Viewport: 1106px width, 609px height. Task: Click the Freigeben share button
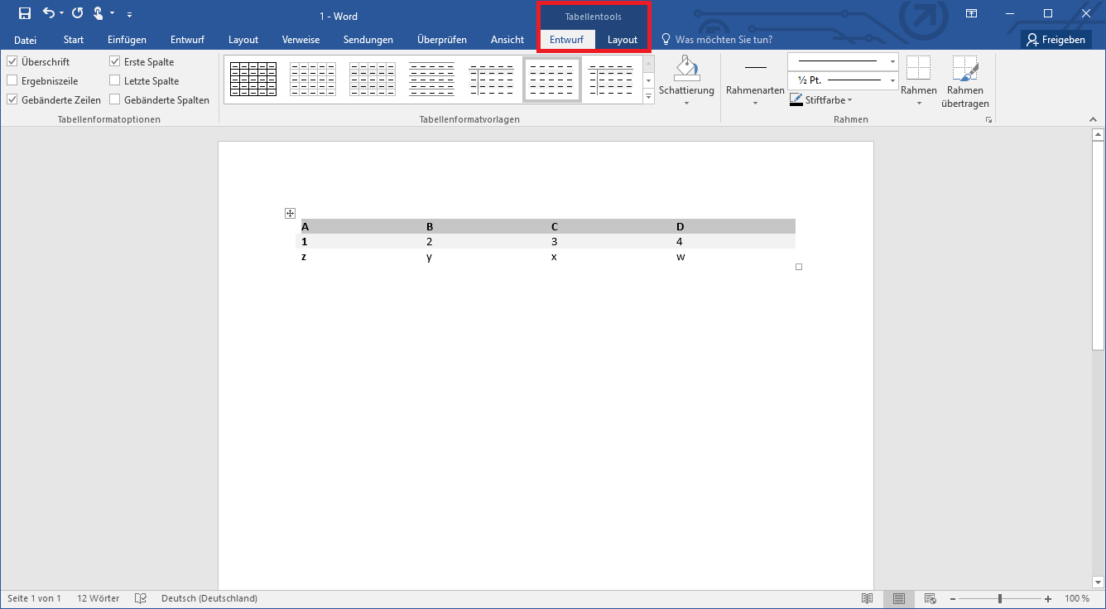click(1056, 40)
